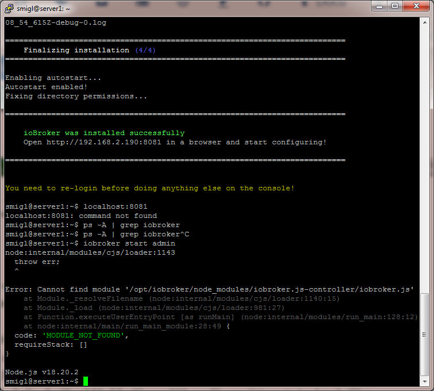Click the 'Error: Cannot find module' line

click(209, 289)
